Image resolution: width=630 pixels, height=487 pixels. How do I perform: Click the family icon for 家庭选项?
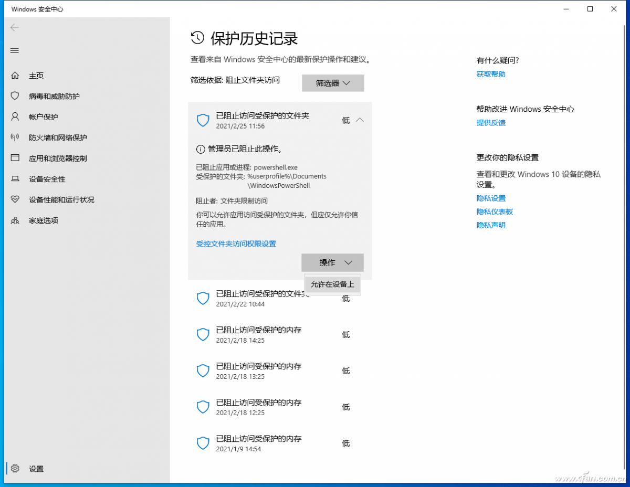[x=15, y=220]
